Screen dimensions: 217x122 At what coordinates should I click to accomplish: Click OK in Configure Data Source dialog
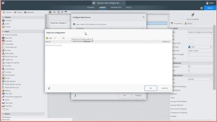124,96
